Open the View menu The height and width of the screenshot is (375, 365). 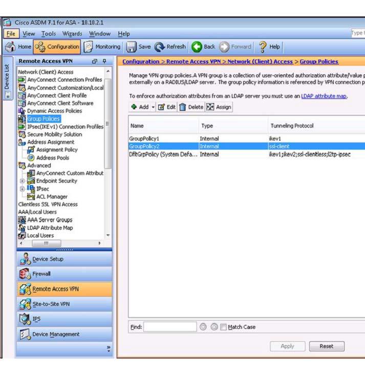pos(29,34)
